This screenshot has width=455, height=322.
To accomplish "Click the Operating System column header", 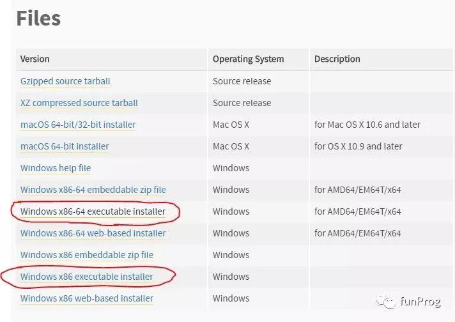I will pos(249,59).
